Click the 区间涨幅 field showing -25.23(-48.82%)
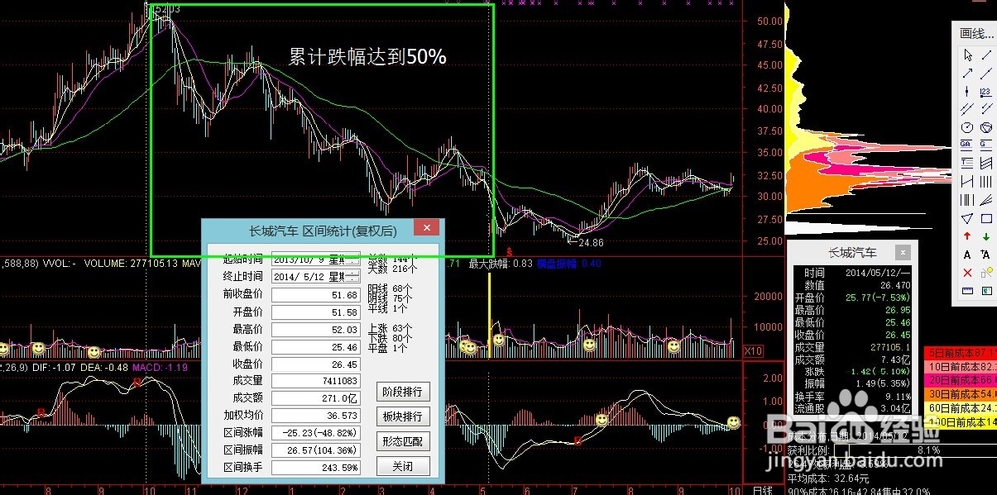 click(316, 432)
